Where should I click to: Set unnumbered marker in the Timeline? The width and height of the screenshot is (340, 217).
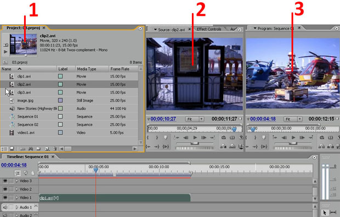[x=33, y=173]
